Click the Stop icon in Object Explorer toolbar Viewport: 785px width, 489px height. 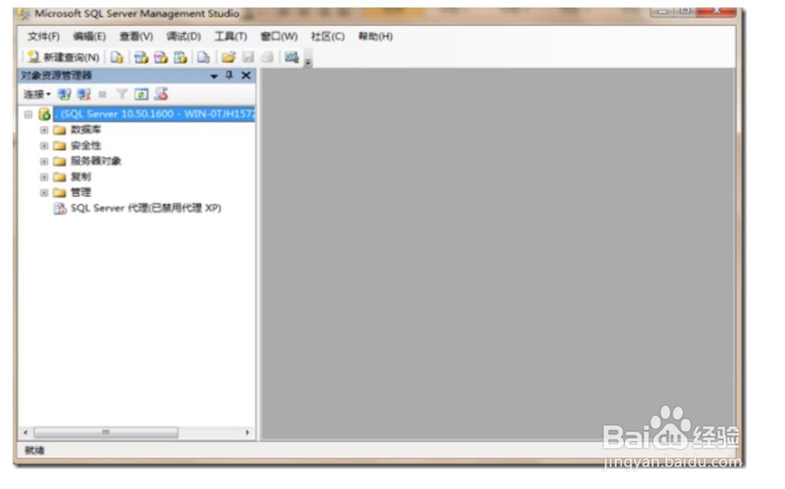(x=103, y=94)
